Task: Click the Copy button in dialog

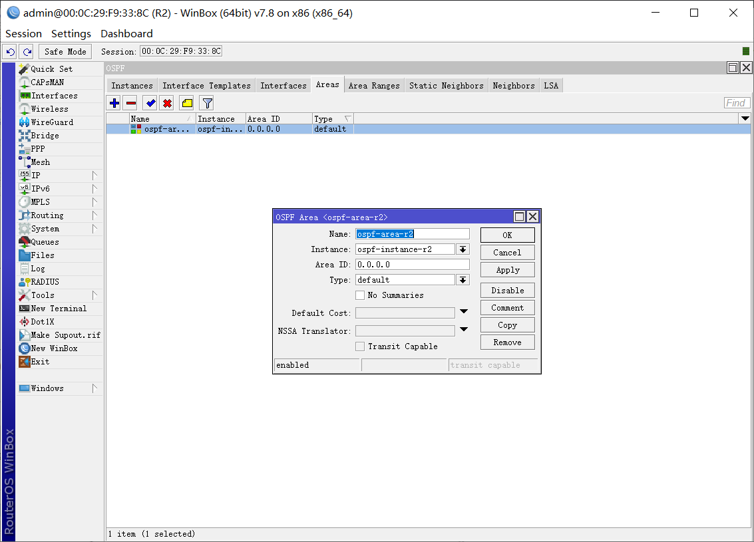Action: pos(507,325)
